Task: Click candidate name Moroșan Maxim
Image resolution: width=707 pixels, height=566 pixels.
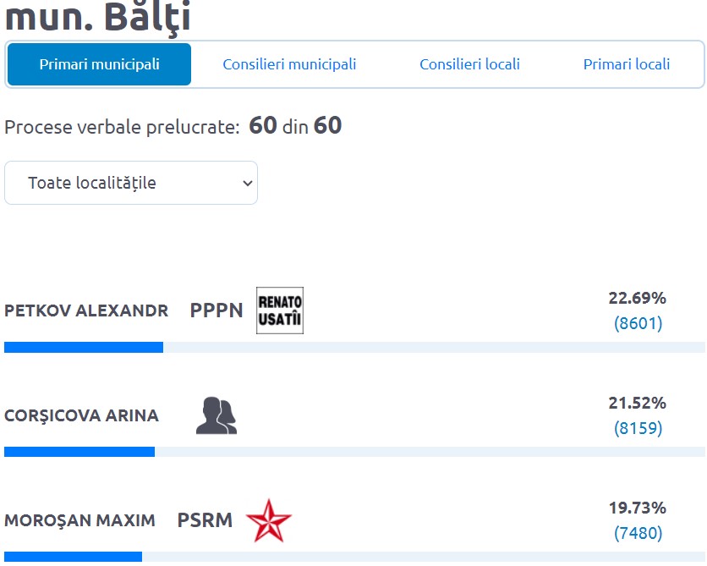Action: (80, 520)
